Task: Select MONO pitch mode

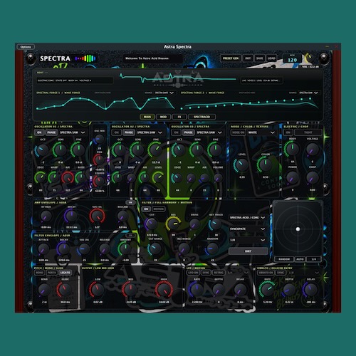Action: 39,273
